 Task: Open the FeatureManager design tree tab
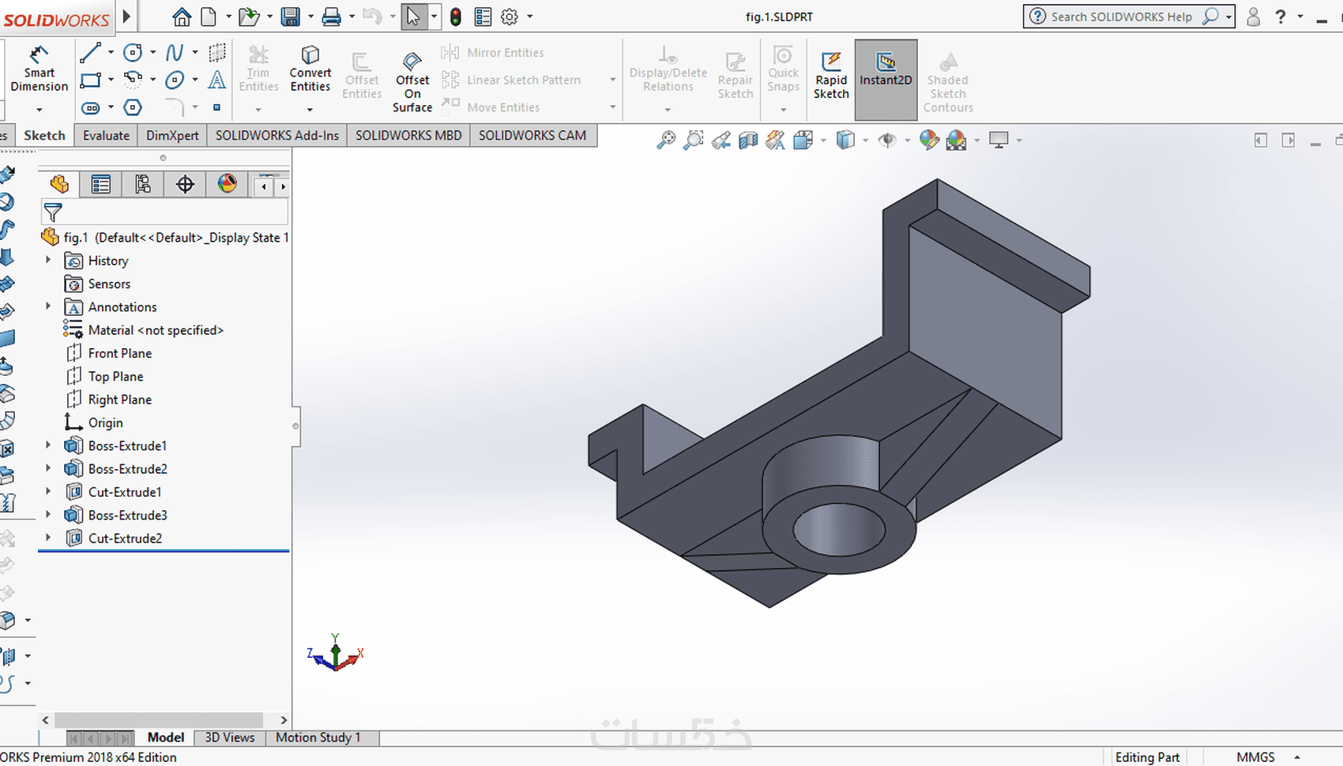coord(59,185)
